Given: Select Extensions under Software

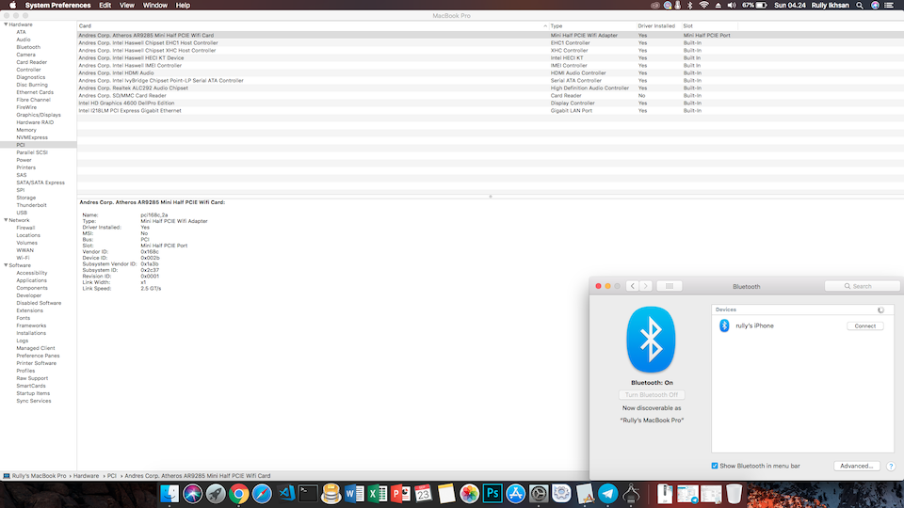Looking at the screenshot, I should (29, 310).
